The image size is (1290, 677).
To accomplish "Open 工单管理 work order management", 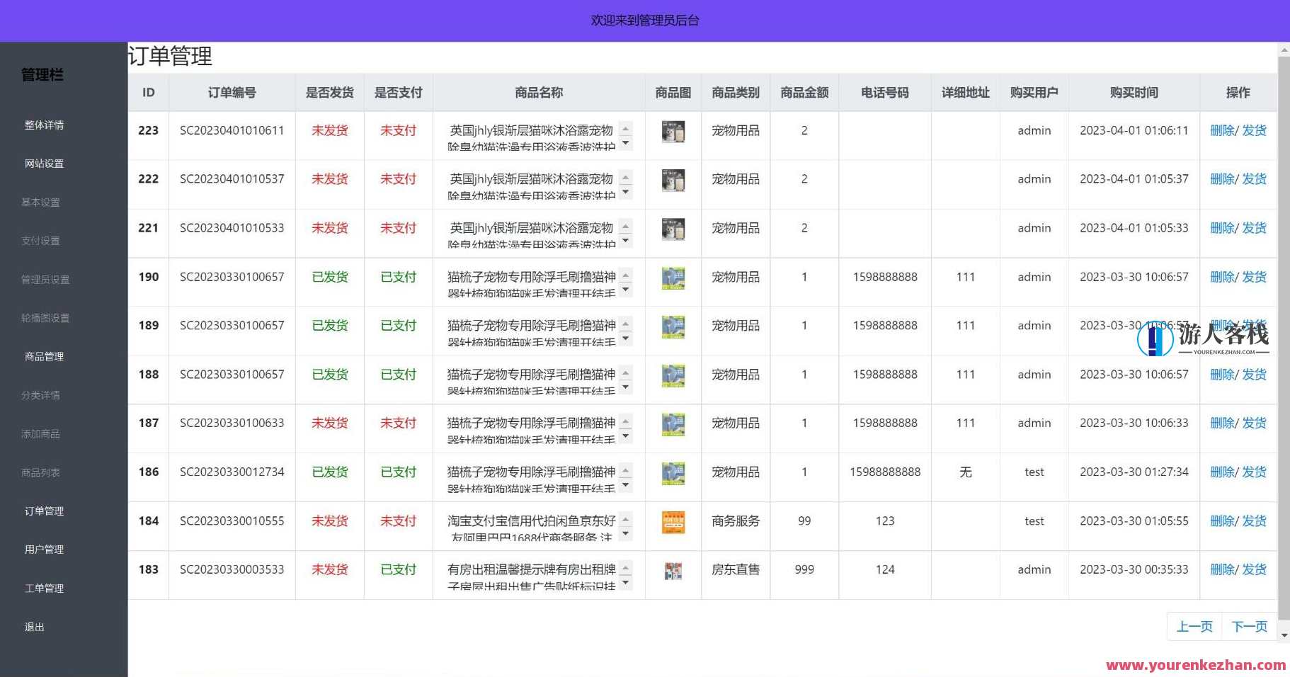I will pyautogui.click(x=43, y=588).
